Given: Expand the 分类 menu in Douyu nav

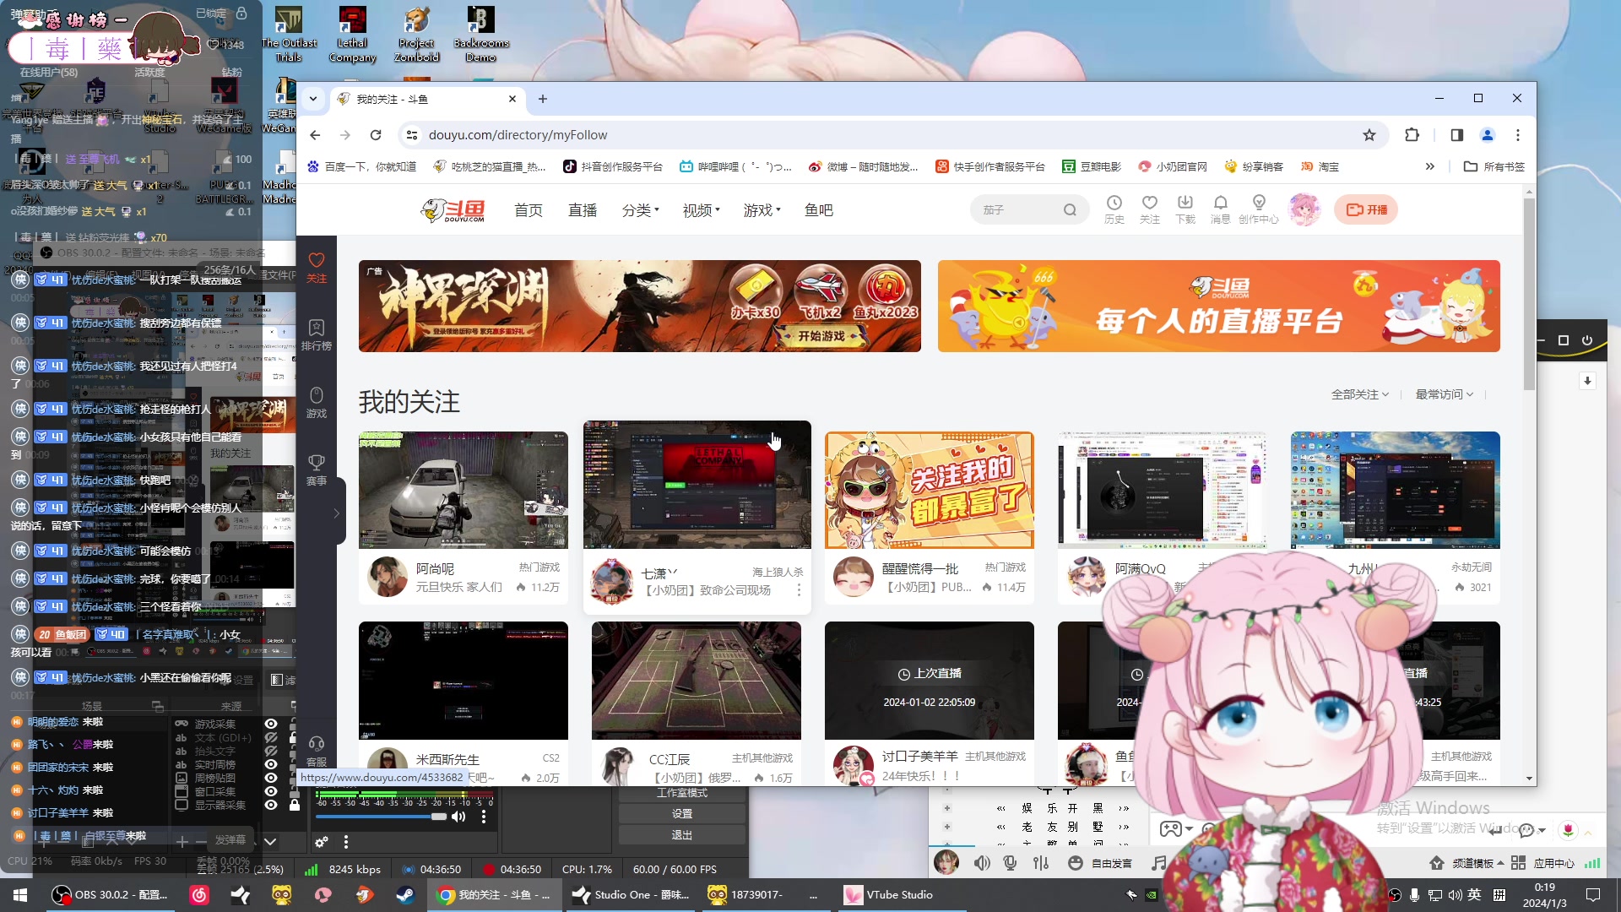Looking at the screenshot, I should click(x=640, y=210).
